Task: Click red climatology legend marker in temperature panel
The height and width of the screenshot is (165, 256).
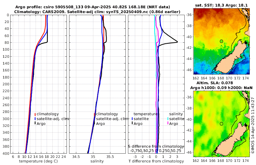Action: coord(35,114)
